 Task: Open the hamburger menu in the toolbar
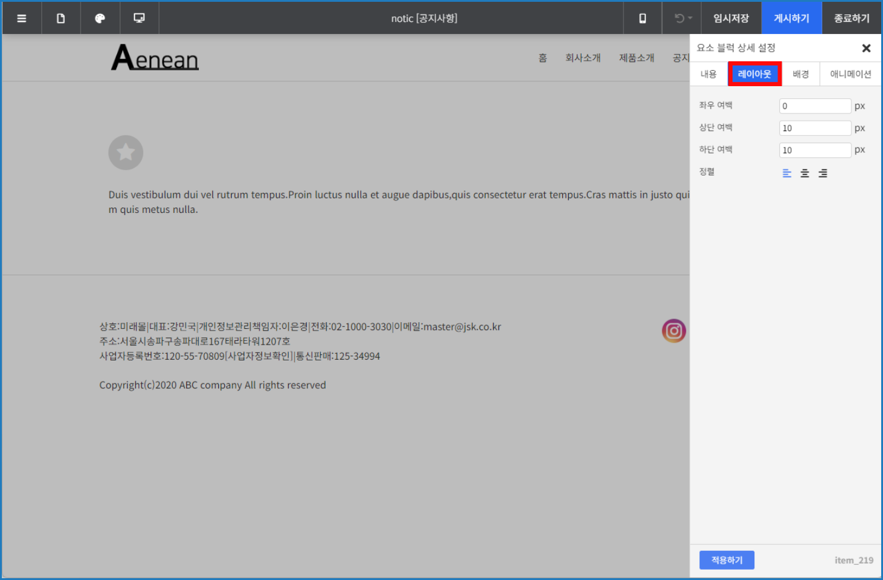tap(22, 18)
